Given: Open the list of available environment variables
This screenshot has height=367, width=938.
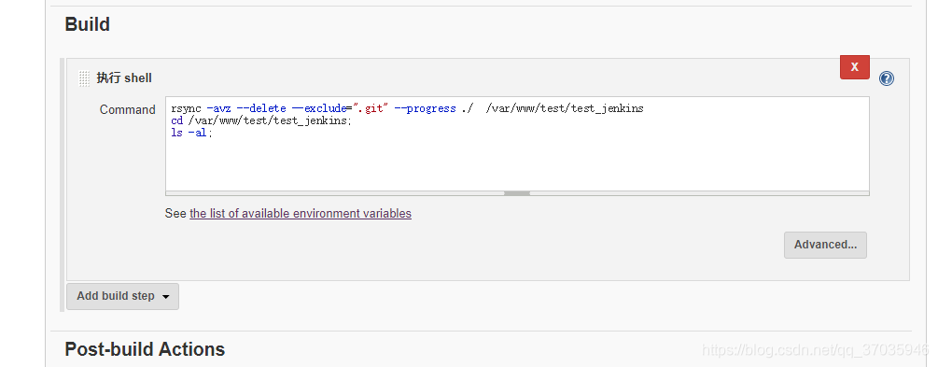Looking at the screenshot, I should click(x=301, y=213).
